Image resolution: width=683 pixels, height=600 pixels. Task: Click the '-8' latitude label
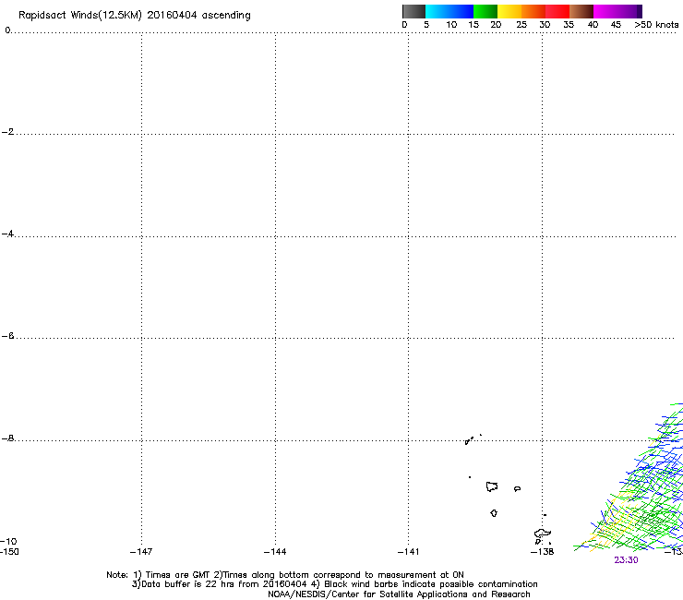[7, 438]
